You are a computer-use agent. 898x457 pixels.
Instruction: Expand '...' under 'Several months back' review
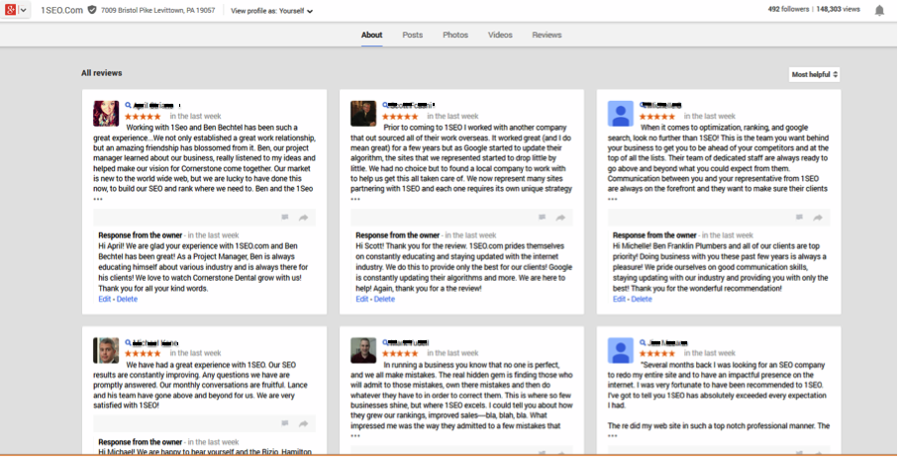coord(612,436)
